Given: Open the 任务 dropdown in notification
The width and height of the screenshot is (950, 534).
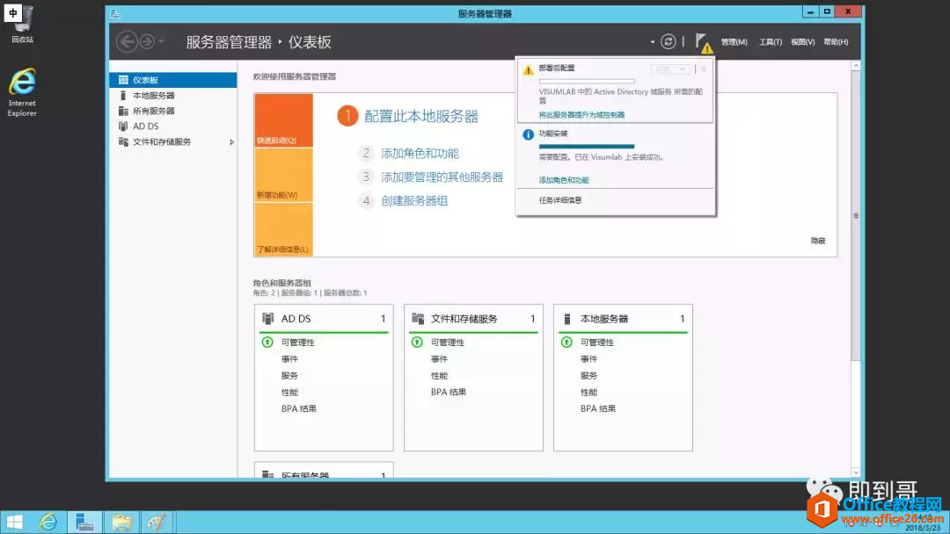Looking at the screenshot, I should [x=670, y=69].
